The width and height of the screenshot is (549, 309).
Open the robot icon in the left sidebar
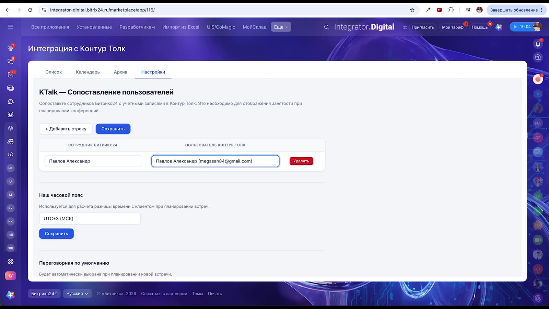11,115
